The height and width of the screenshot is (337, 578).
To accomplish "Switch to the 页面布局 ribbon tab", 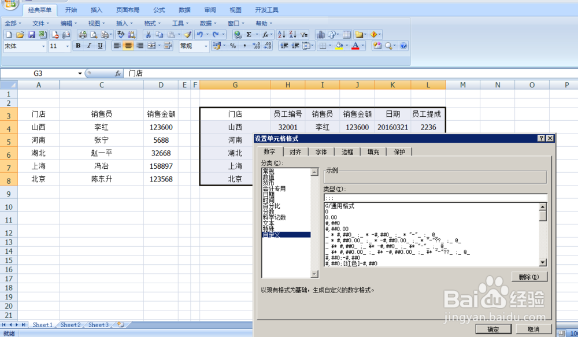I will coord(128,10).
